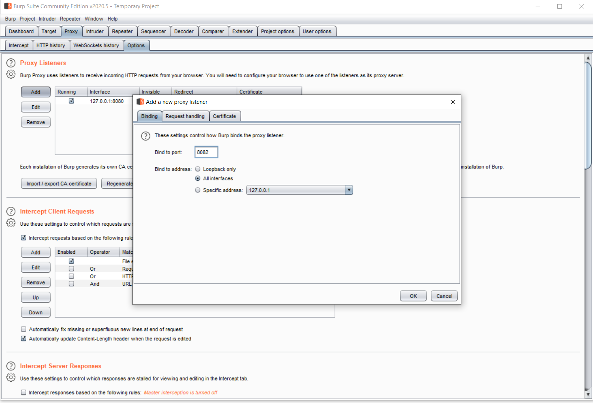Move intercept rule Up
The width and height of the screenshot is (593, 403).
pos(36,297)
